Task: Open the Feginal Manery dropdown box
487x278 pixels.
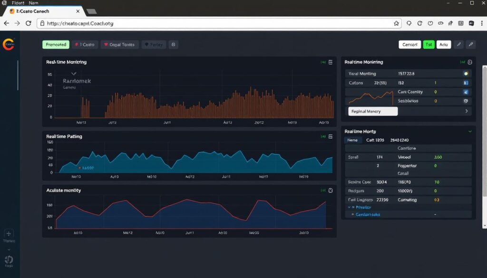Action: tap(373, 111)
